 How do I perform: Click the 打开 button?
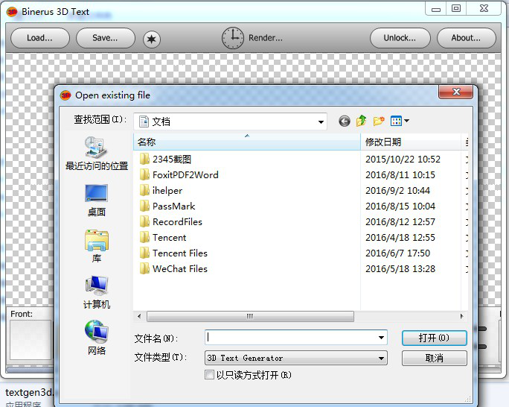point(435,338)
